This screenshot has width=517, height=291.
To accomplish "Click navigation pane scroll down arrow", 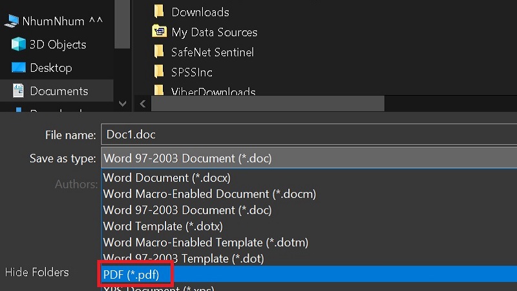I will (x=123, y=104).
